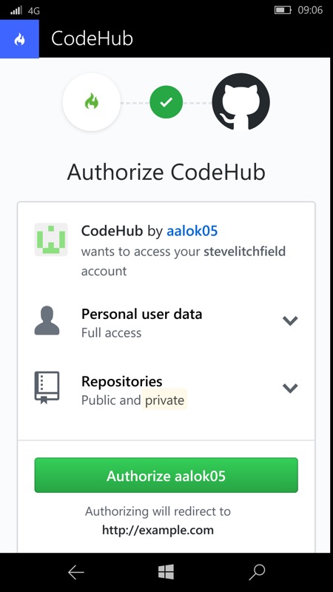Tap the Back arrow in navigation bar

point(76,573)
